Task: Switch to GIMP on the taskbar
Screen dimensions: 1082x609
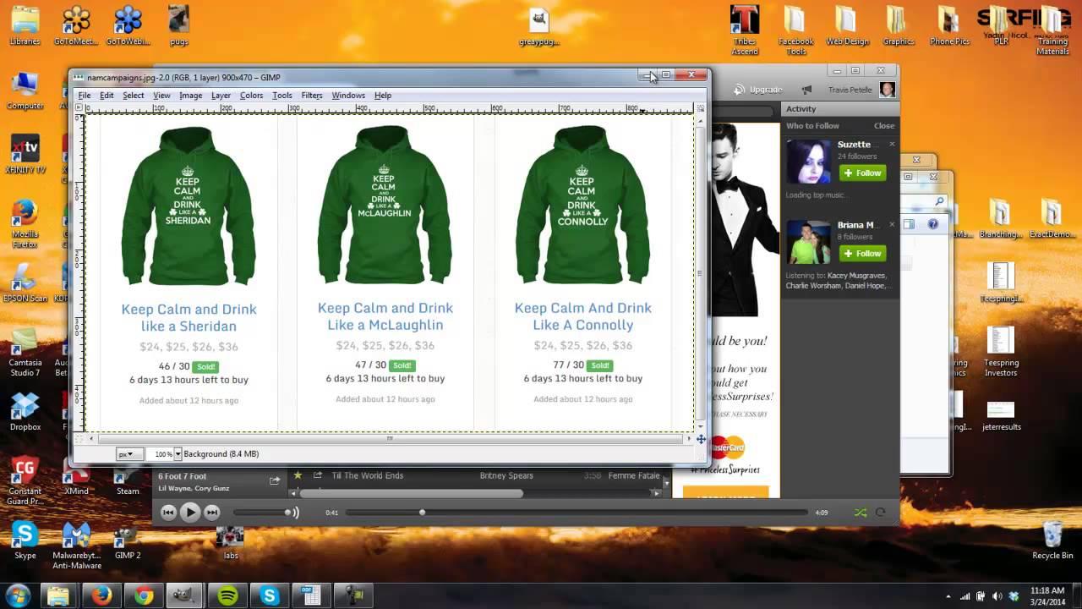Action: 185,595
